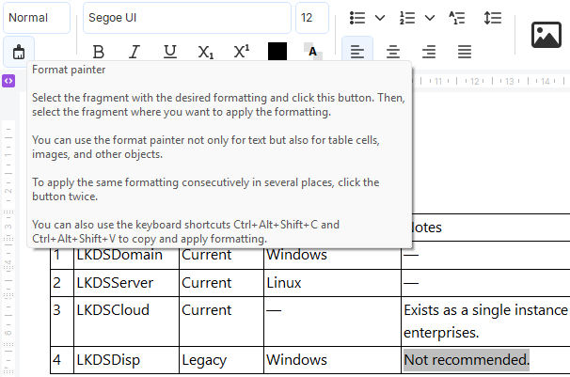The width and height of the screenshot is (570, 377).
Task: Click the vertical ruler at mark 2
Action: pyautogui.click(x=8, y=191)
